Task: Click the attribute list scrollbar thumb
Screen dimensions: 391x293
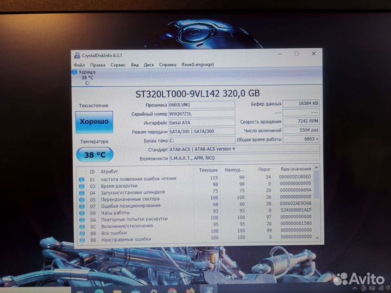Action: [x=317, y=184]
